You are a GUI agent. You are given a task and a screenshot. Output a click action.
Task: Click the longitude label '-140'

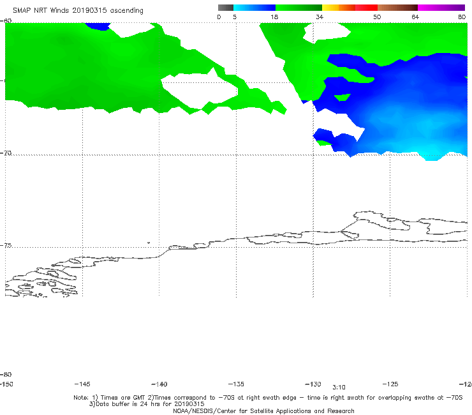(159, 384)
